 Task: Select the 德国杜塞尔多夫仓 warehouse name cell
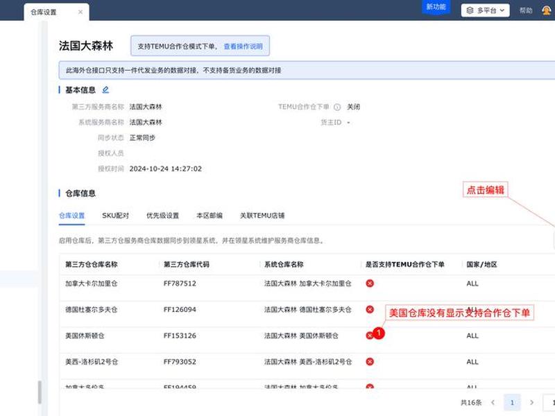click(x=92, y=309)
